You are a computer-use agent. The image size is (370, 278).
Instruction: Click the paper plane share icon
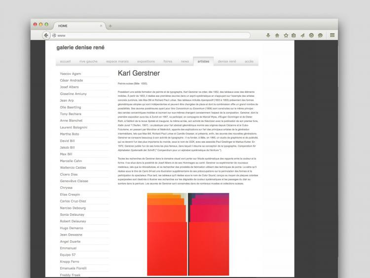[x=302, y=36]
